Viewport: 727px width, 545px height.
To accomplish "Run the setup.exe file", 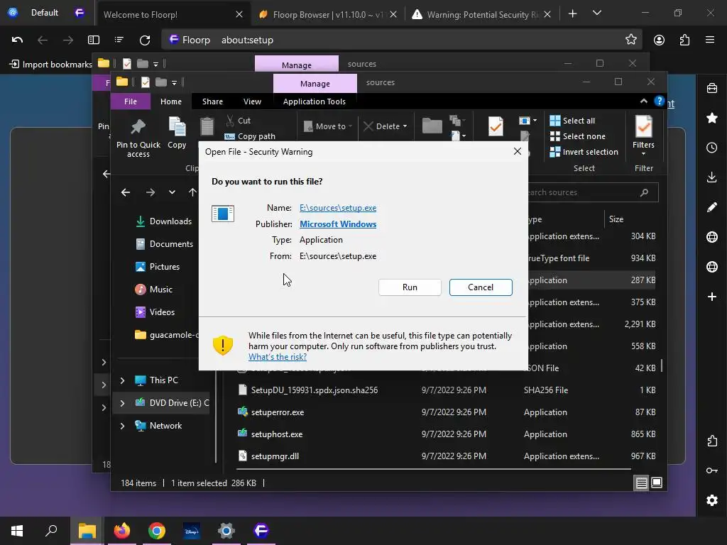I will (x=410, y=287).
